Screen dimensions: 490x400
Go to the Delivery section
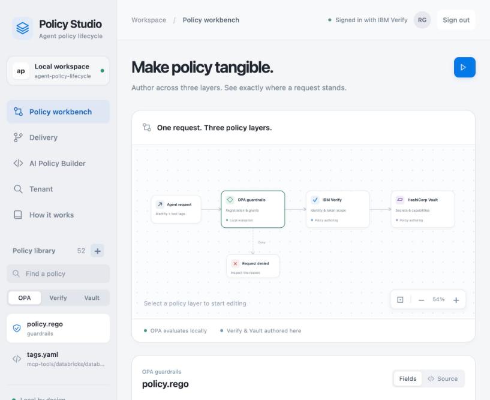click(x=58, y=137)
